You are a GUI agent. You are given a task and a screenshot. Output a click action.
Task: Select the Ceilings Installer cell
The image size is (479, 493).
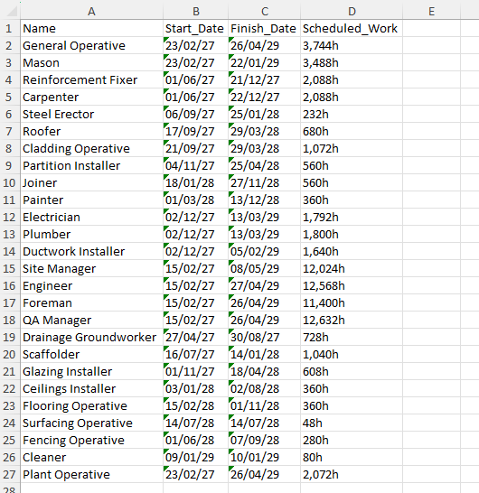(x=92, y=388)
